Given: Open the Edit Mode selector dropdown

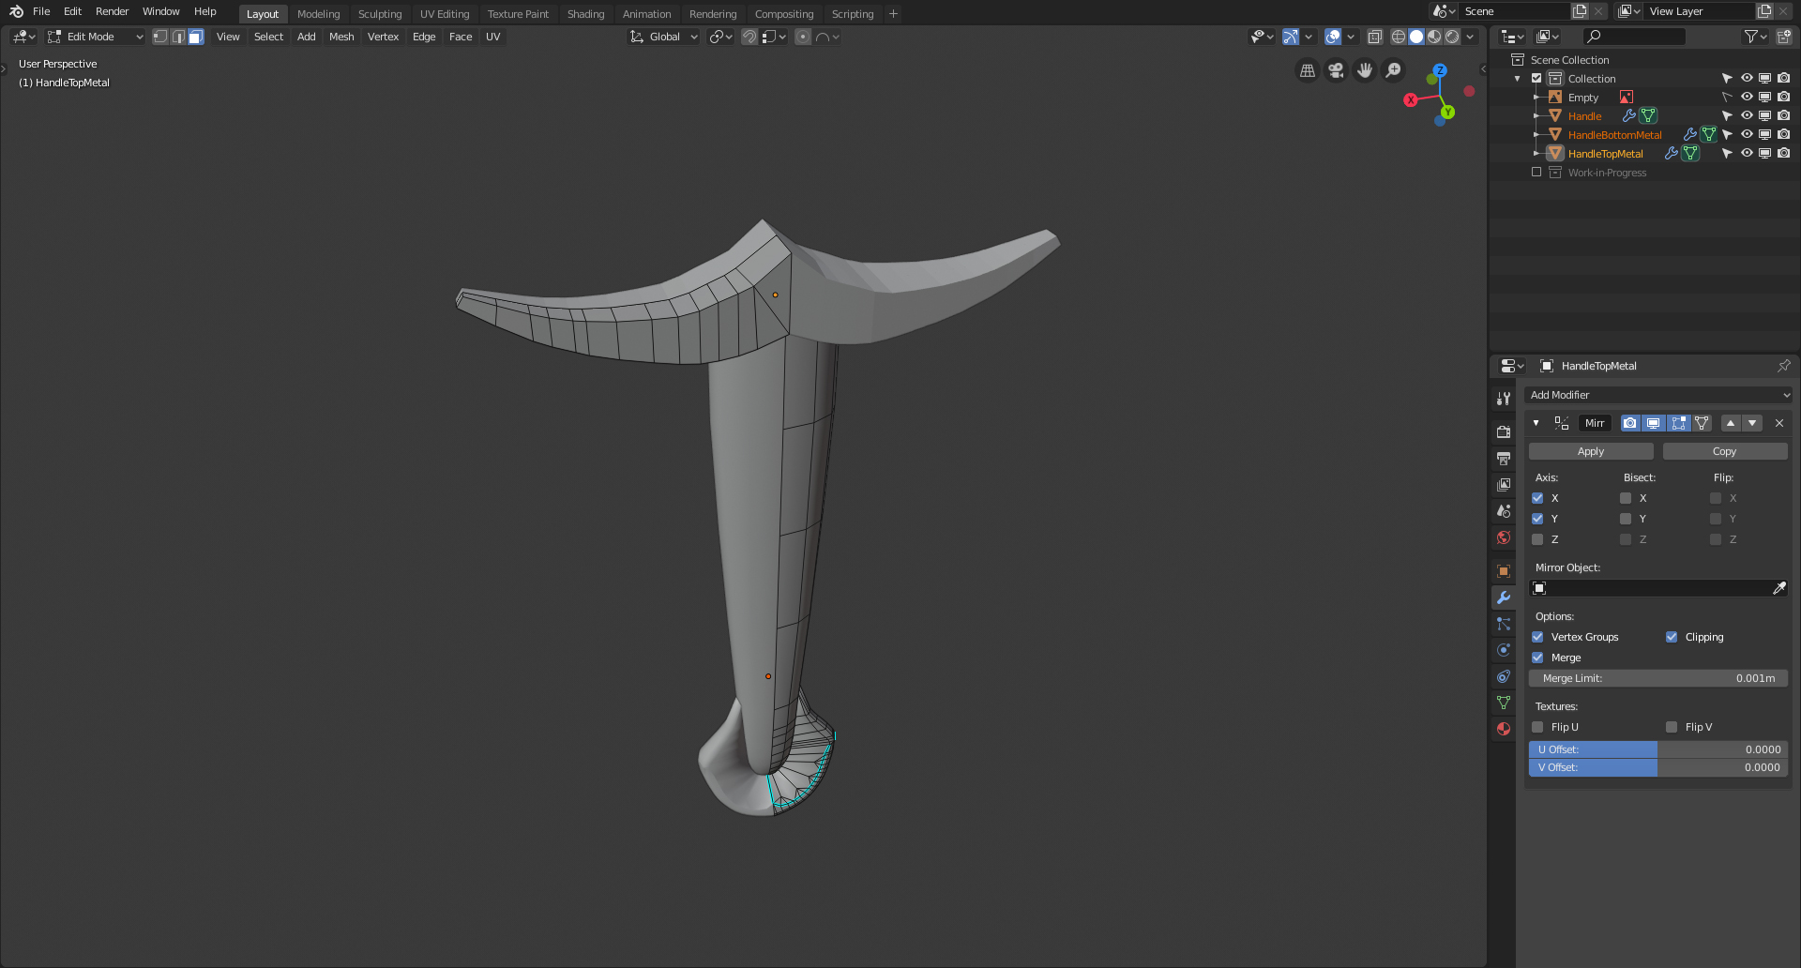Looking at the screenshot, I should tap(95, 37).
